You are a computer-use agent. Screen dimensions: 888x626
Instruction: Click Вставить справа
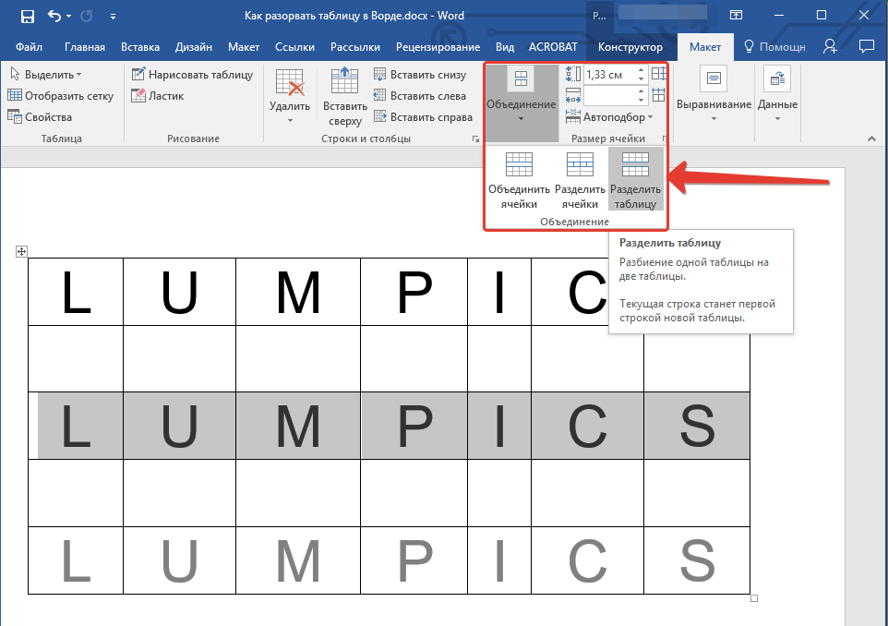click(x=423, y=117)
